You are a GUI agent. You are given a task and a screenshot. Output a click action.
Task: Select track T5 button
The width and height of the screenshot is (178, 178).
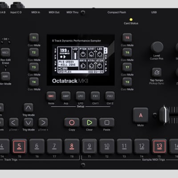coord(127,38)
